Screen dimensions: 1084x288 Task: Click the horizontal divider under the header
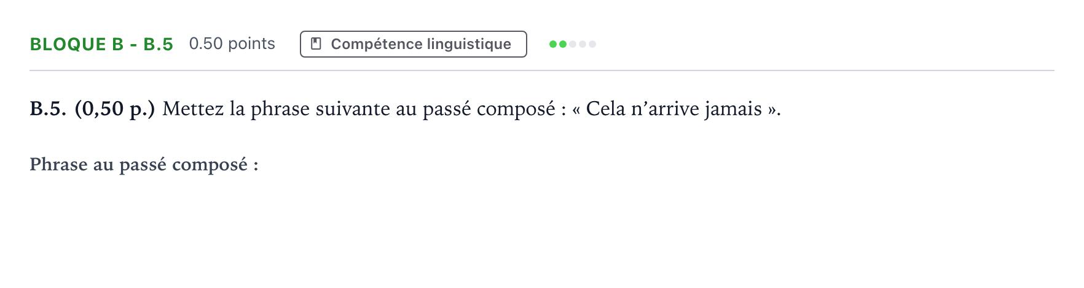coord(542,70)
